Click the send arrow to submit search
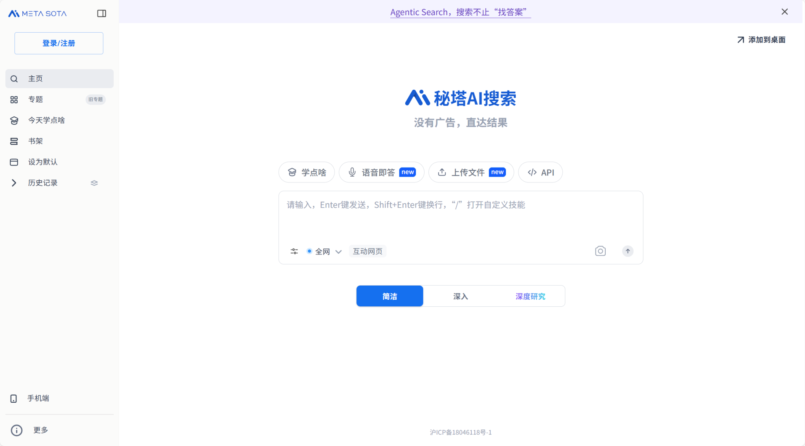 click(627, 251)
